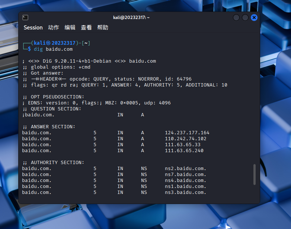This screenshot has height=229, width=291.
Task: Click the window title kali@20232317: ~
Action: (x=131, y=18)
